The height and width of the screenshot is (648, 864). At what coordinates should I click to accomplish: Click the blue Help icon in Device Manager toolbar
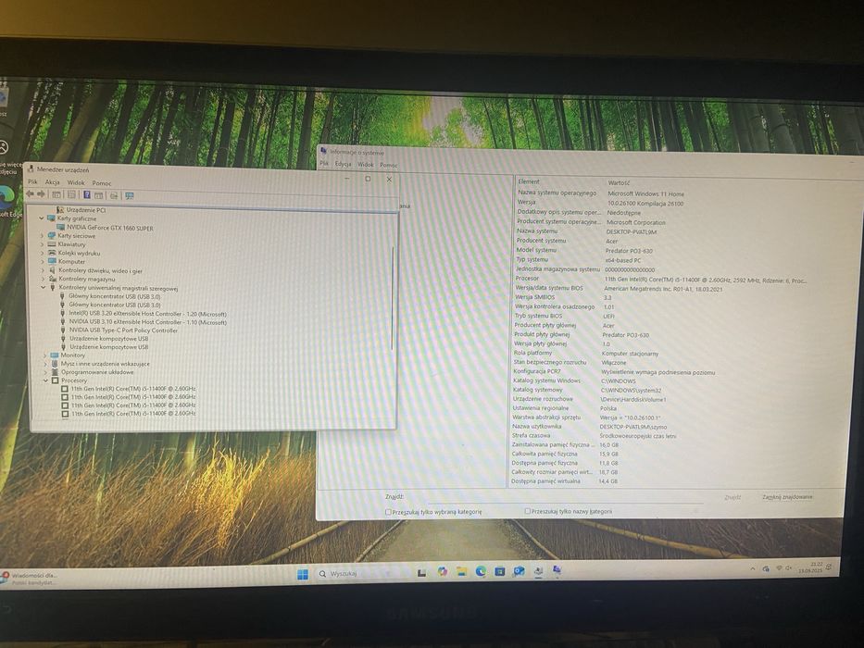pos(86,195)
